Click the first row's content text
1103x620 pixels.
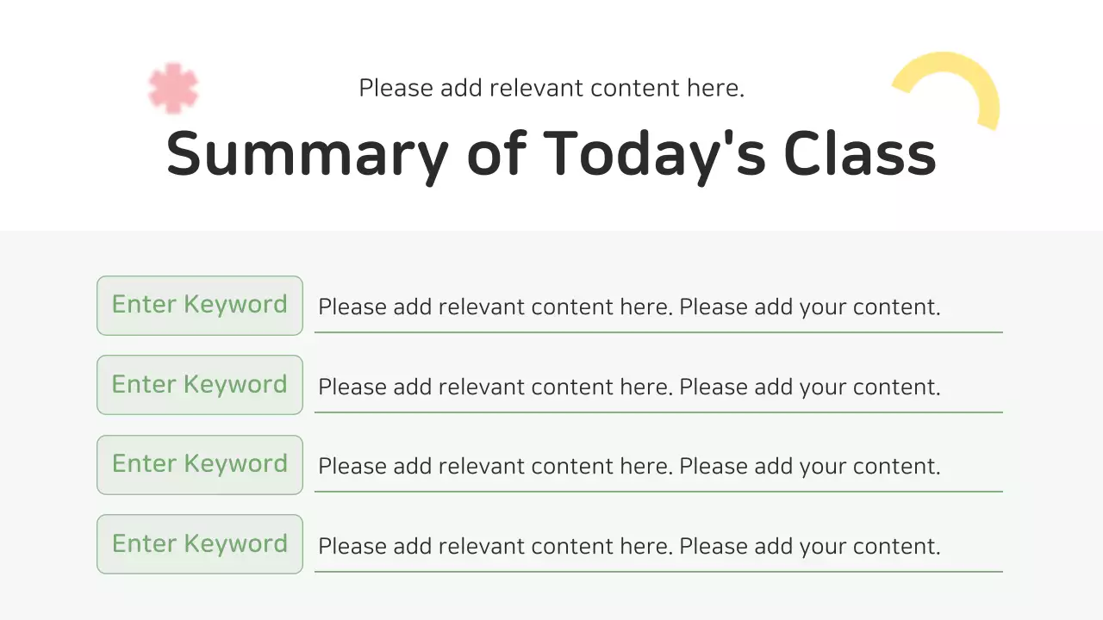628,307
